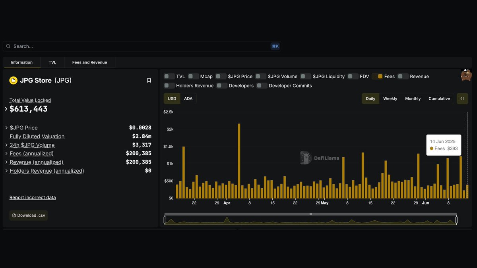This screenshot has height=268, width=477.
Task: Click the Download .csv button
Action: pos(29,215)
